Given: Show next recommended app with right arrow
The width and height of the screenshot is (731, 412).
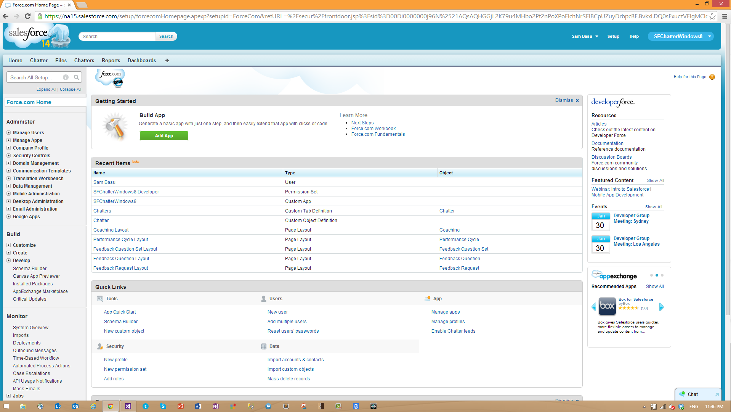Looking at the screenshot, I should coord(661,307).
